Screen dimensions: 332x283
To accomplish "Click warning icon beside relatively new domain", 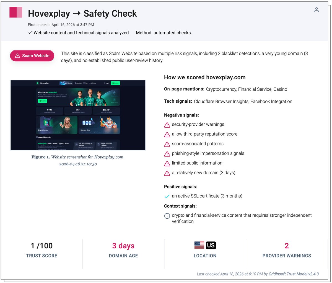I will pyautogui.click(x=167, y=173).
